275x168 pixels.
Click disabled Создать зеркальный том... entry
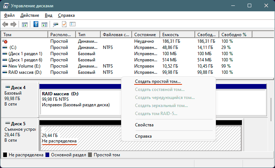(161, 106)
